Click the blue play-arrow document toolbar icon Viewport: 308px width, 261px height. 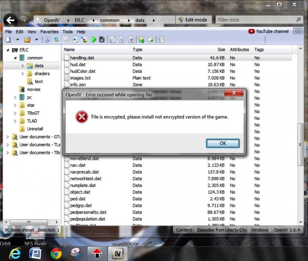(75, 40)
